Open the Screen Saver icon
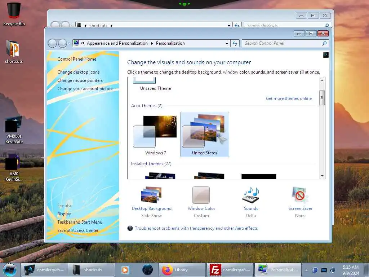 click(300, 195)
